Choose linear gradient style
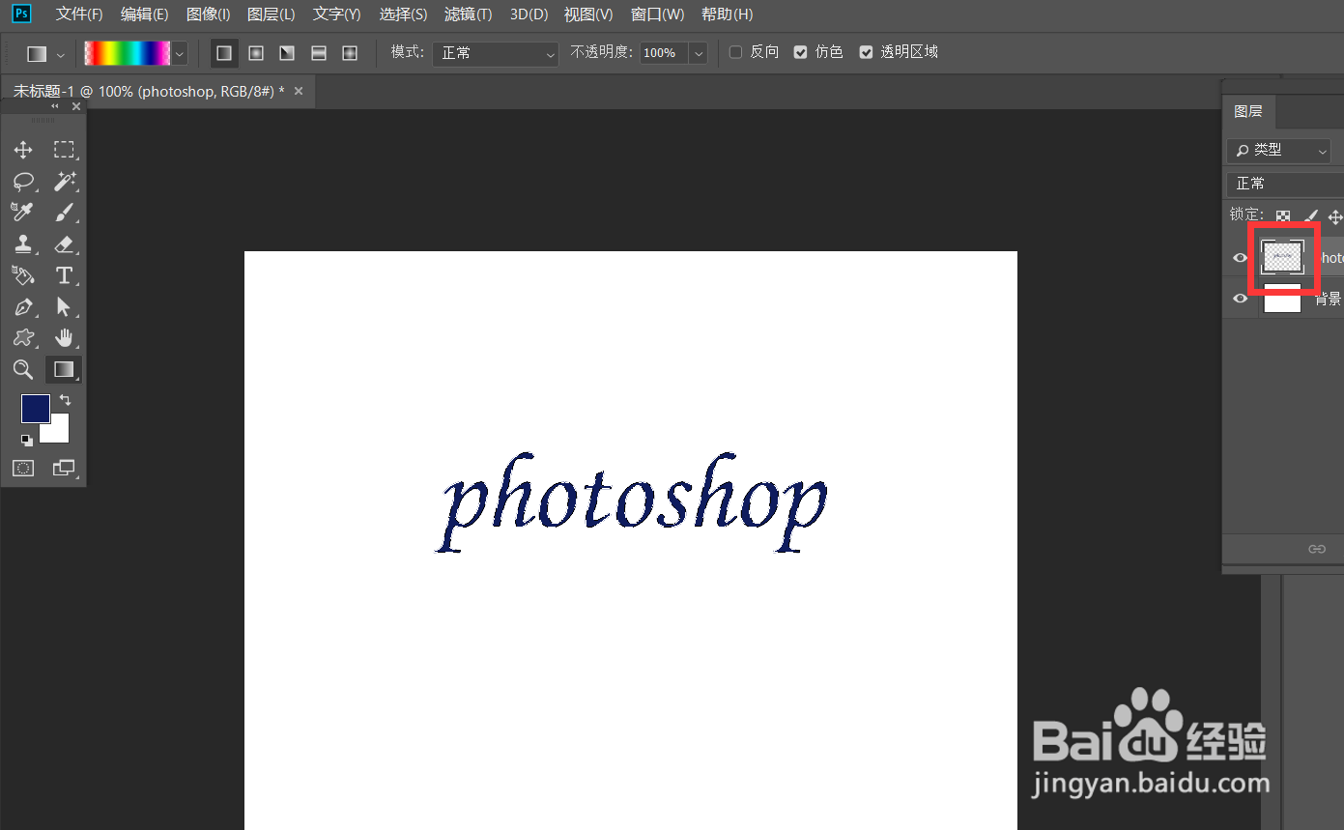Viewport: 1344px width, 830px height. point(224,53)
